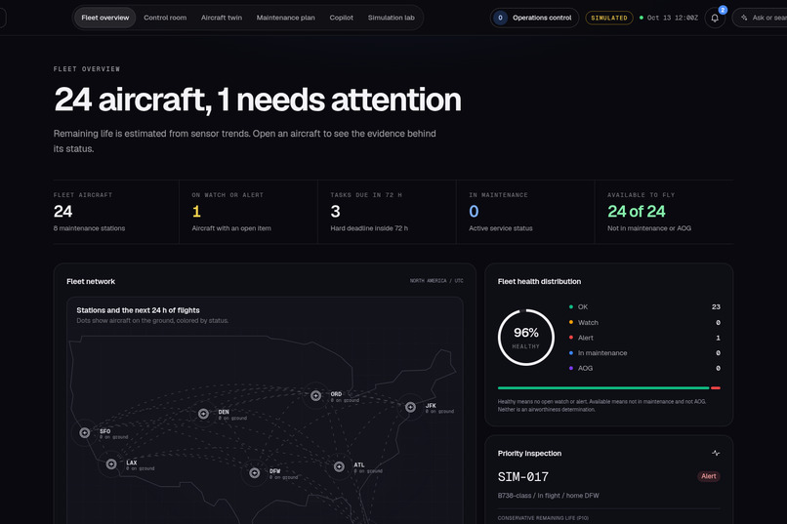787x524 pixels.
Task: Select the Watch row in health distribution
Action: (644, 322)
